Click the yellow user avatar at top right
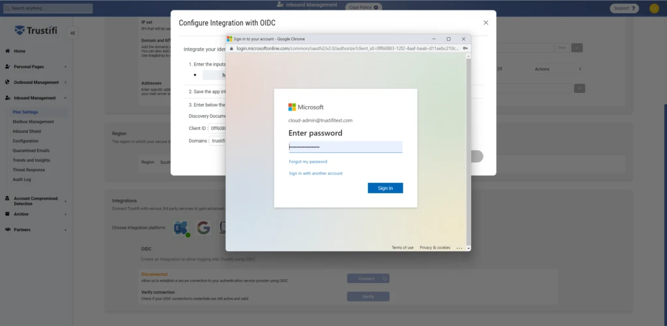667x326 pixels. pos(654,8)
